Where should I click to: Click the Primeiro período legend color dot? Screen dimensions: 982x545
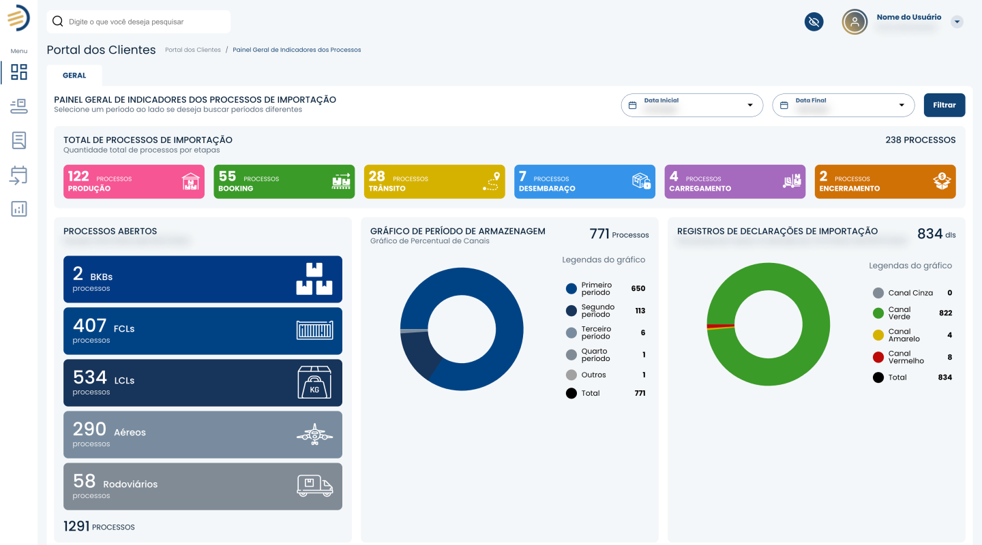571,289
